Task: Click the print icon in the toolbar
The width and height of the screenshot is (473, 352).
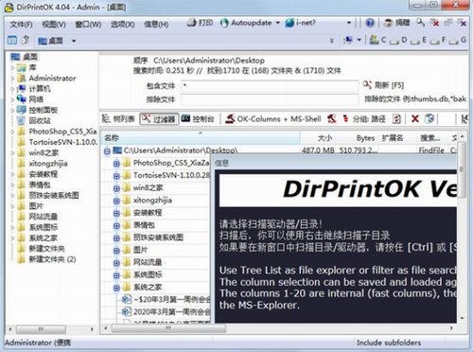Action: tap(191, 23)
